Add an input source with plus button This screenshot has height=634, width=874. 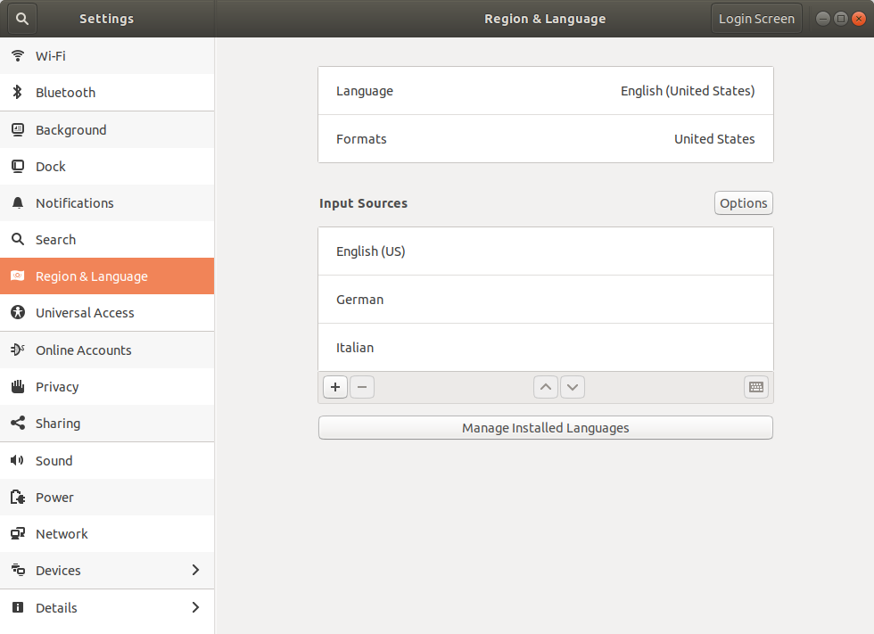pos(335,387)
